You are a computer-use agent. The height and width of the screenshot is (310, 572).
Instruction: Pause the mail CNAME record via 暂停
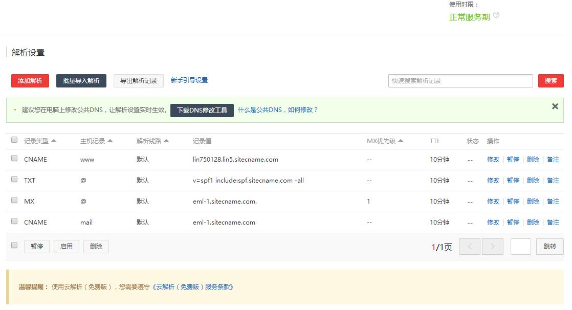(x=513, y=222)
